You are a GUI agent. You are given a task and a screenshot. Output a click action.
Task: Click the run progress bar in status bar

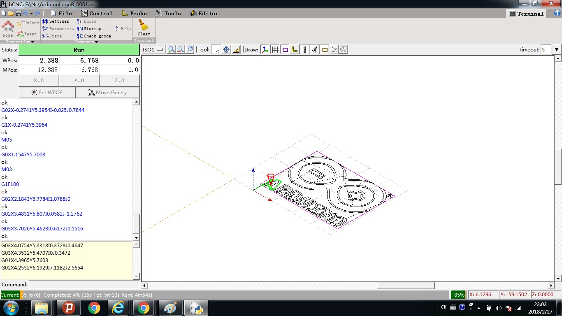click(225, 295)
